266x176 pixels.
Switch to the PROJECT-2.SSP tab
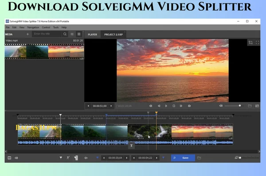coord(113,35)
